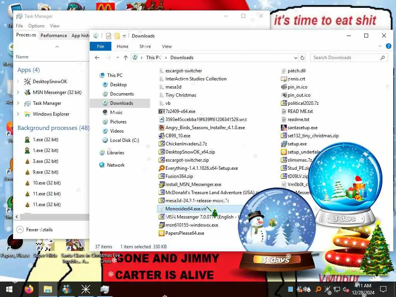Click the Start button on taskbar
The width and height of the screenshot is (396, 297).
9,289
